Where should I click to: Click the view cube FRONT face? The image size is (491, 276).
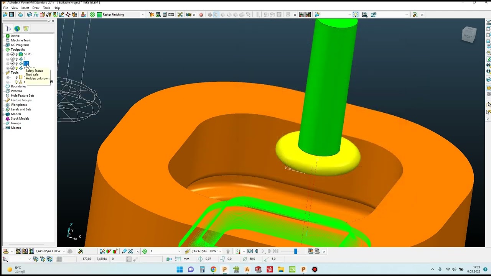(x=468, y=36)
